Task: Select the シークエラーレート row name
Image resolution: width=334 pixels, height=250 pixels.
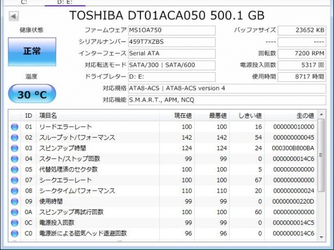Action: click(65, 180)
